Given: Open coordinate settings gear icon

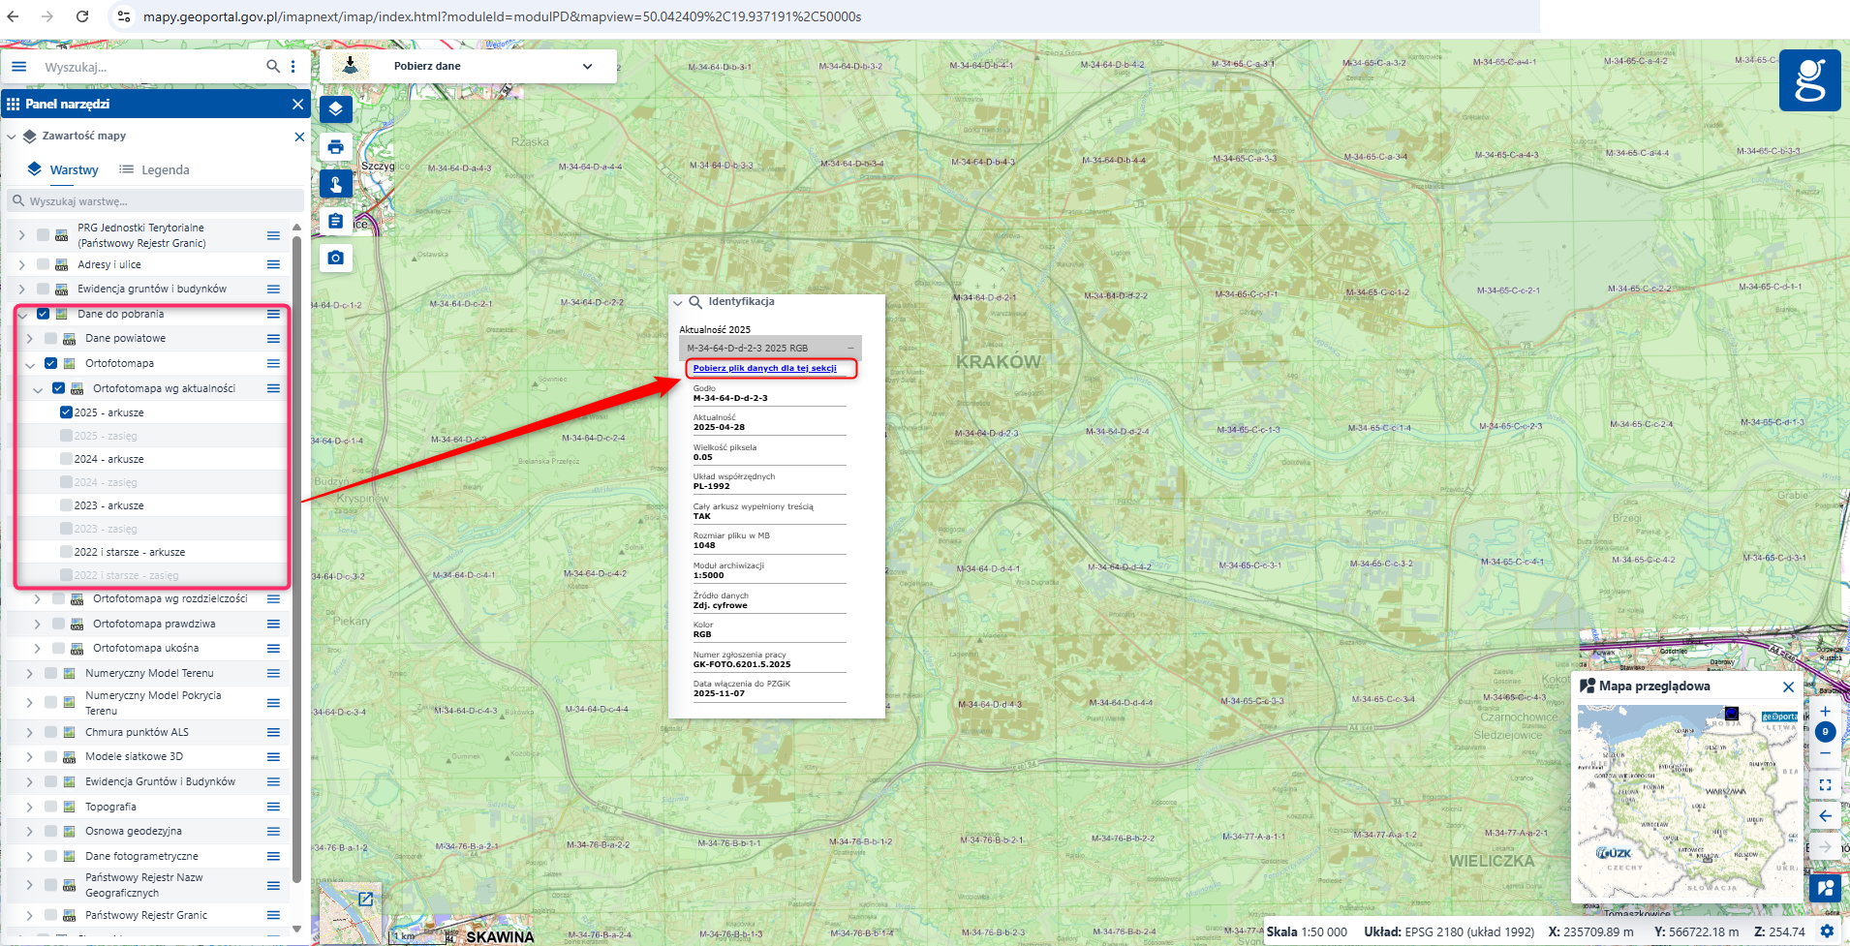Looking at the screenshot, I should tap(1827, 931).
